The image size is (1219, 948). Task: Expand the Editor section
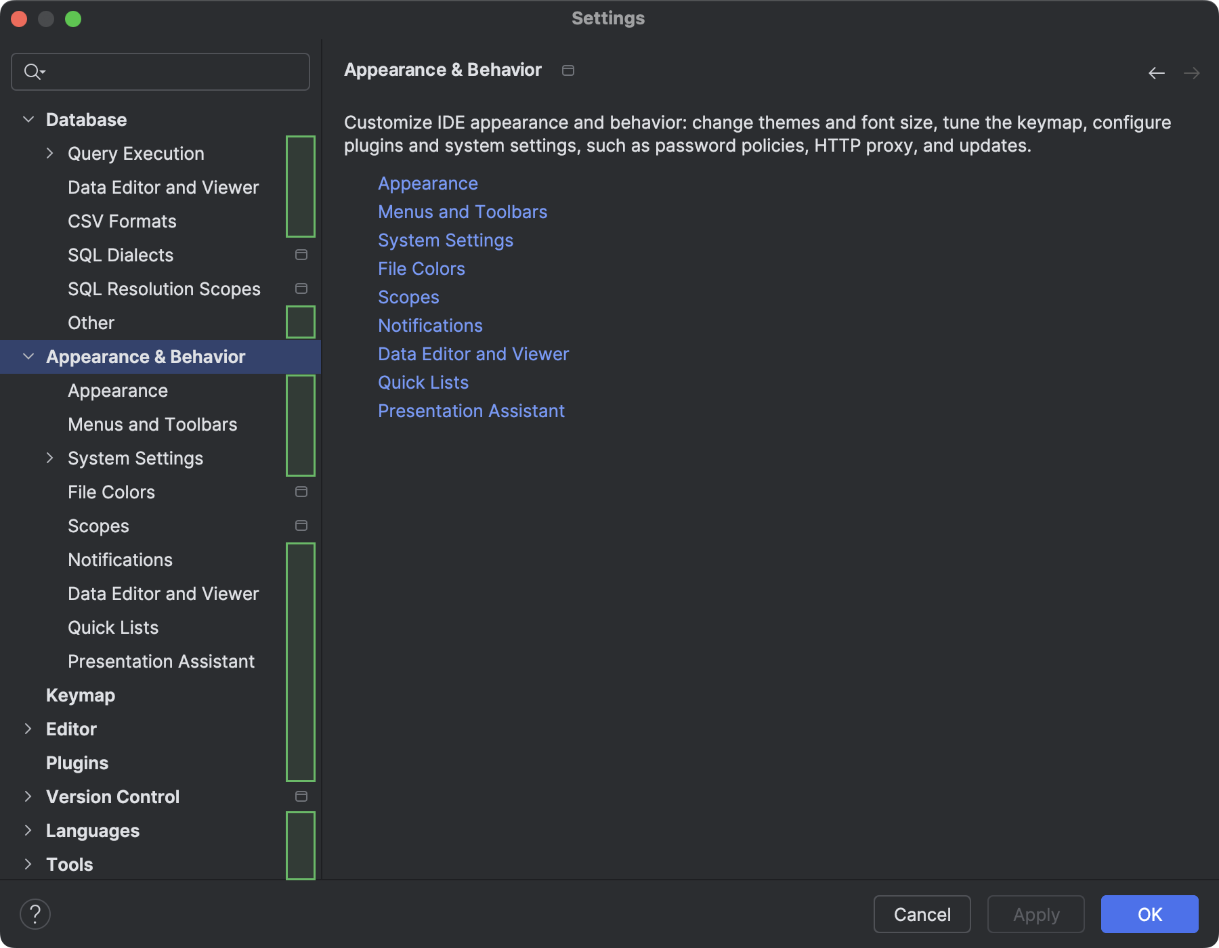(x=28, y=729)
